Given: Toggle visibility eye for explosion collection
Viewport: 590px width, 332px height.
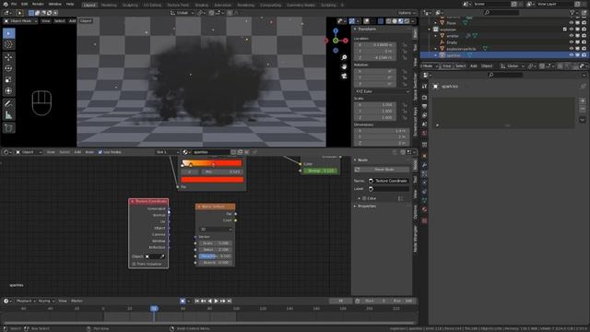Looking at the screenshot, I should point(572,30).
